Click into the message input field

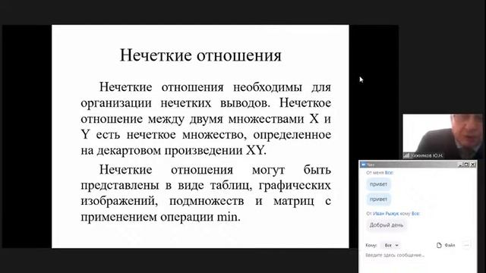(x=418, y=256)
